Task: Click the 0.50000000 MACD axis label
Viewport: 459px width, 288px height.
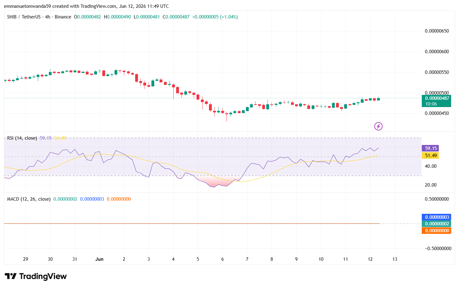Action: click(x=436, y=199)
